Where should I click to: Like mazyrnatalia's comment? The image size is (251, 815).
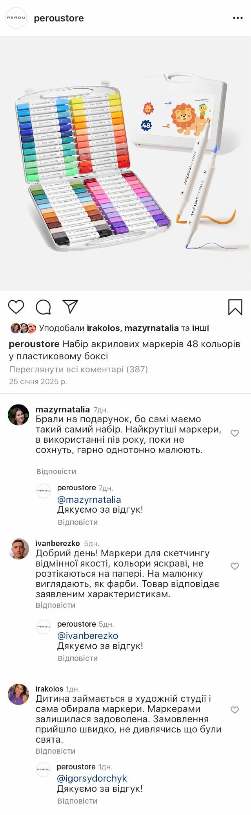click(235, 433)
